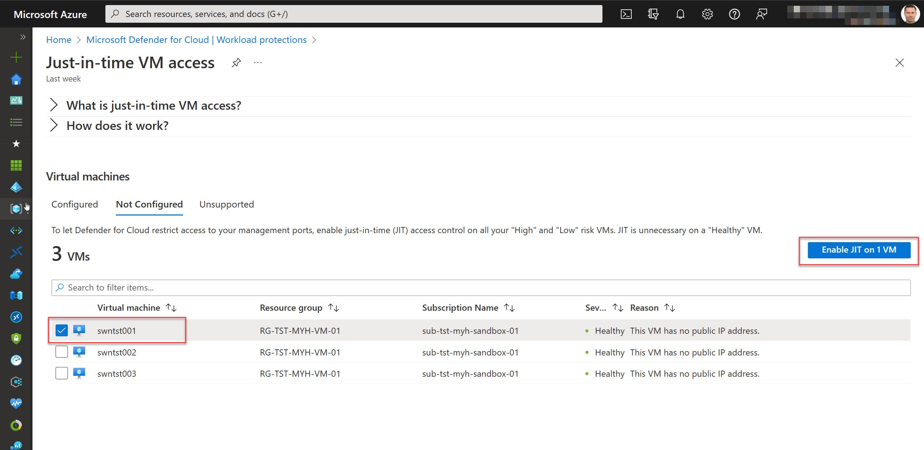Viewport: 924px width, 450px height.
Task: Switch to the Configured tab
Action: (x=74, y=204)
